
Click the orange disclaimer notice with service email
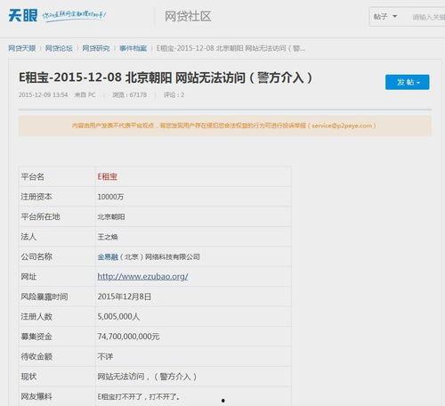[225, 126]
